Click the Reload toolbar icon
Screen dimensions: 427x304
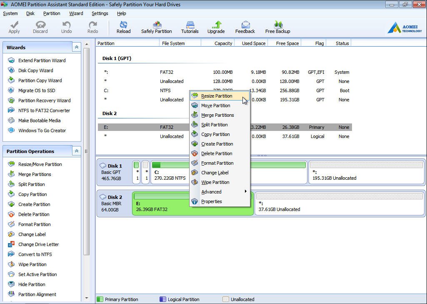pyautogui.click(x=123, y=27)
